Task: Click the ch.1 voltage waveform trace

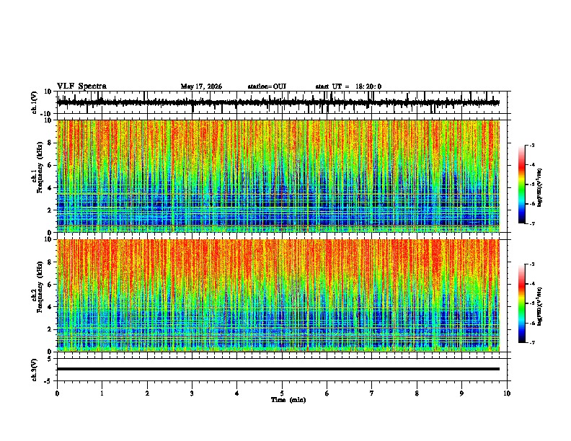Action: [x=278, y=102]
